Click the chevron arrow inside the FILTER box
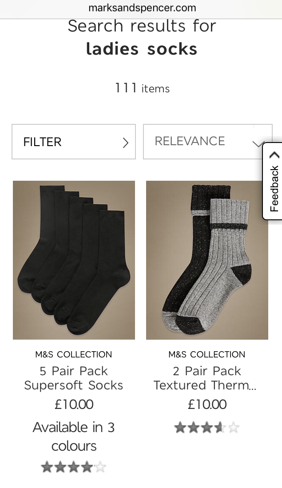 pyautogui.click(x=125, y=143)
